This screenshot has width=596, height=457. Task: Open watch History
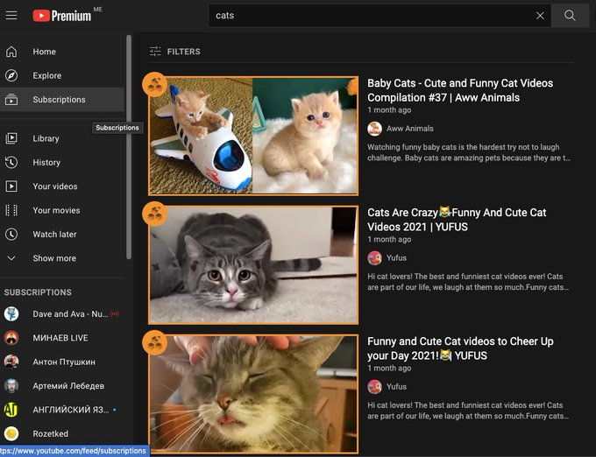click(46, 162)
